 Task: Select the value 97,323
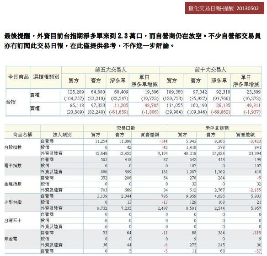click(98, 106)
